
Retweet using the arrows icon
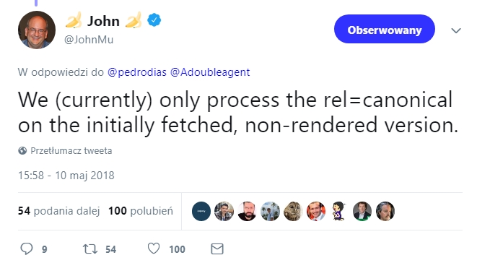(90, 249)
